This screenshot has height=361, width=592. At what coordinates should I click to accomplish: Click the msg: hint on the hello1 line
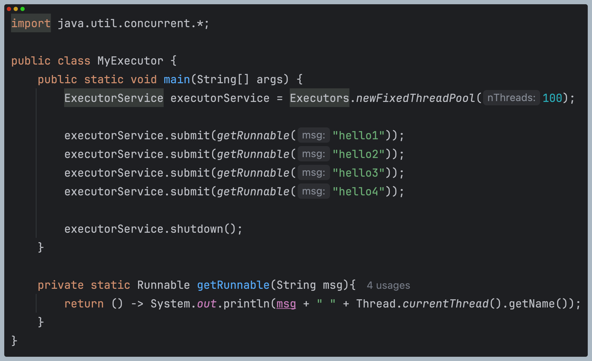(313, 135)
